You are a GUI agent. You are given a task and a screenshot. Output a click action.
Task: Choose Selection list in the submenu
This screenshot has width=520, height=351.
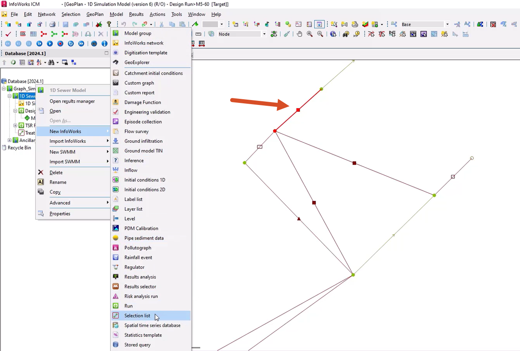151,316
